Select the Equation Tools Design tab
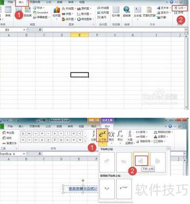The image size is (190, 204). coord(107,126)
